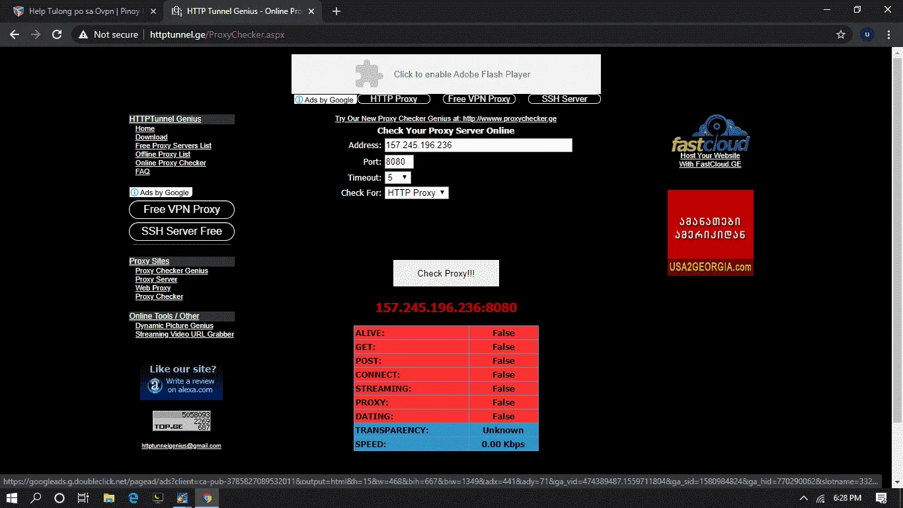The width and height of the screenshot is (903, 508).
Task: Open the Download link
Action: tap(151, 137)
